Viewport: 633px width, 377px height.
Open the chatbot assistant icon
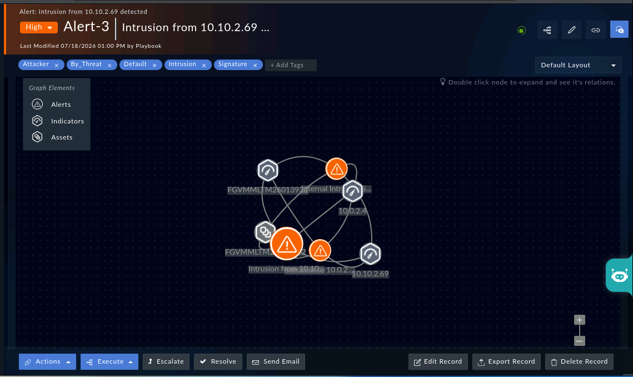[x=619, y=276]
